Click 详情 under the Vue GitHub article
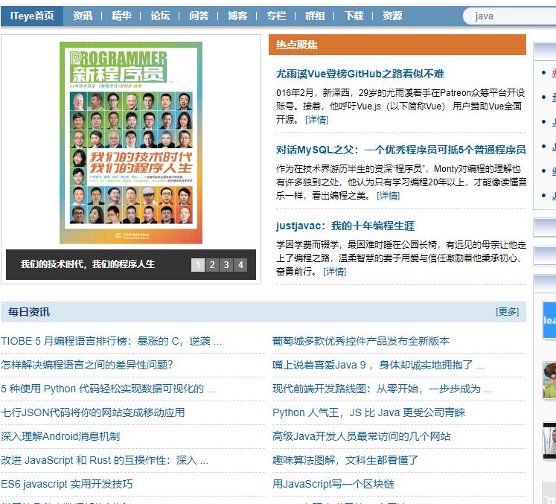The image size is (556, 504). pos(316,120)
